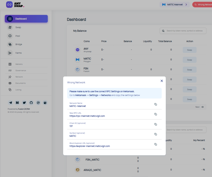Open the Medium social link icon

(17, 103)
